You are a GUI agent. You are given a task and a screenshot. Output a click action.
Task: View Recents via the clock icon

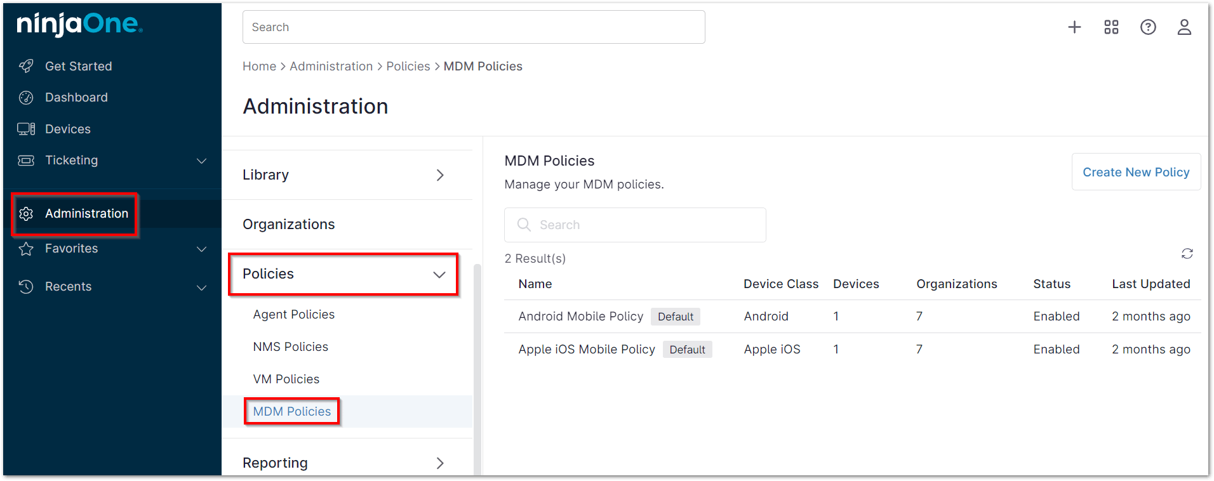coord(25,286)
